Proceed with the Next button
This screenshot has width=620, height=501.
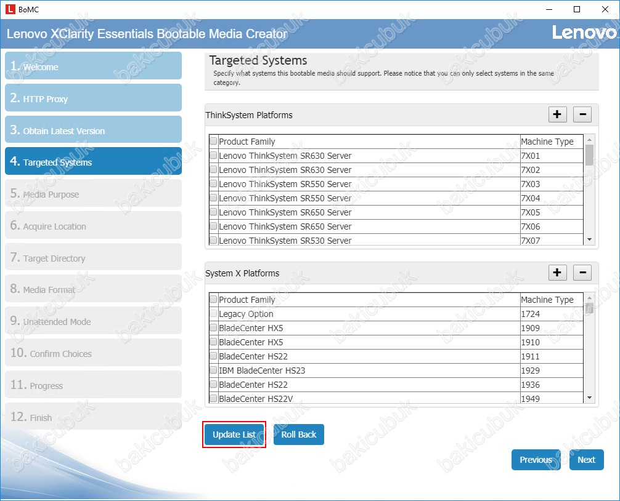586,460
